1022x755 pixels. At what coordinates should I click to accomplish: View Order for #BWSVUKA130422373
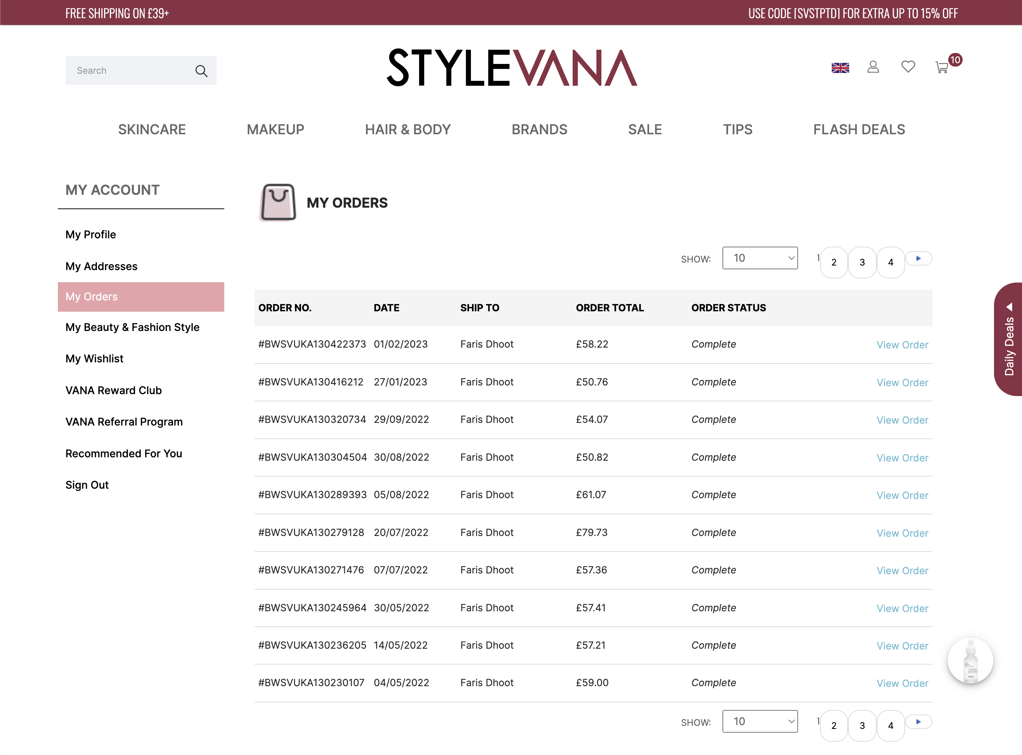(902, 345)
